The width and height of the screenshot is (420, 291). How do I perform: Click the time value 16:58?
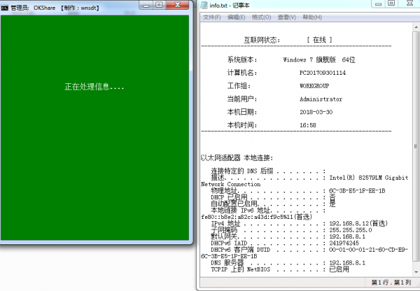pyautogui.click(x=308, y=125)
